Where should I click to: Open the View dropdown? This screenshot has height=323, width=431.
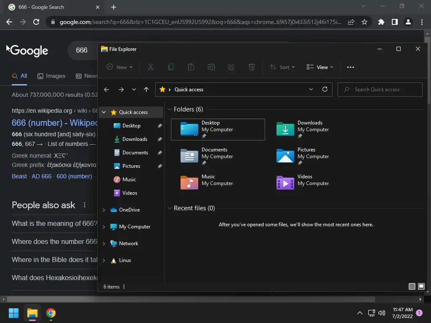point(320,67)
